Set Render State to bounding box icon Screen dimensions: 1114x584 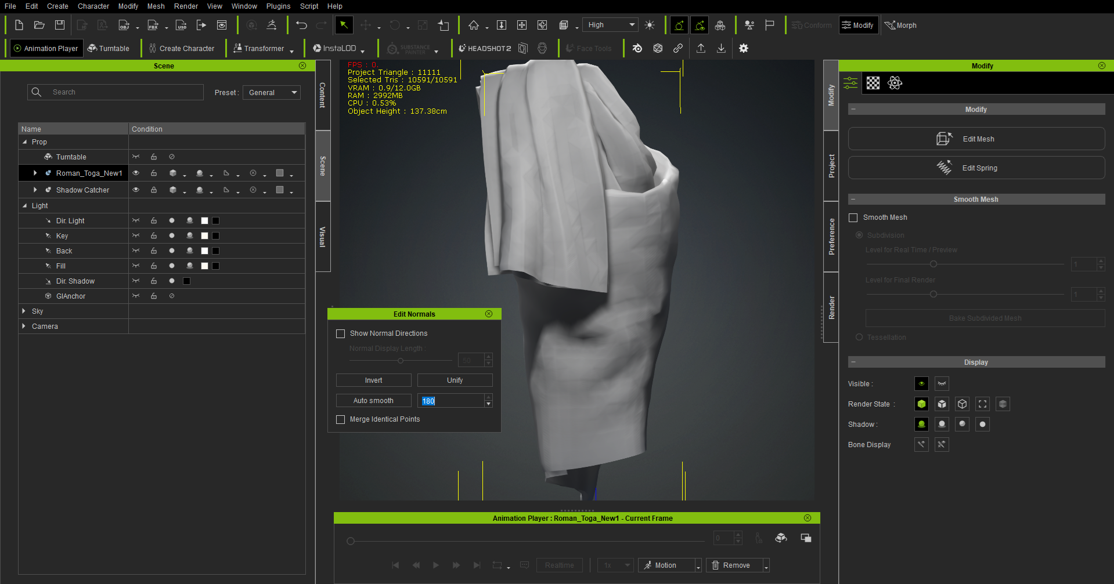click(982, 404)
